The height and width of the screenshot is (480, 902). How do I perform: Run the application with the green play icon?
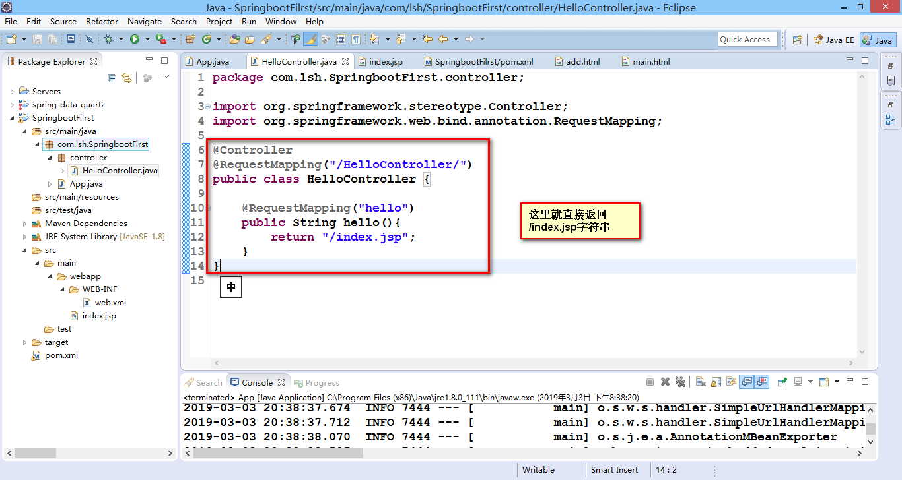pos(135,40)
